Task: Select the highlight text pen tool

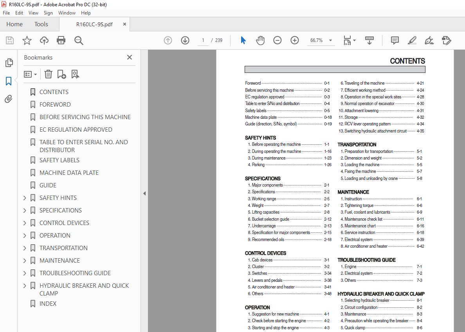Action: pos(412,40)
